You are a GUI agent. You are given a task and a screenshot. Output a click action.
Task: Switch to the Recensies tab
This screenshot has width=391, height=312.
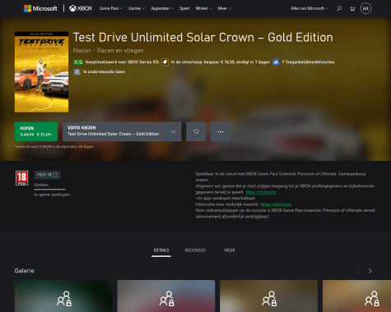pyautogui.click(x=195, y=250)
